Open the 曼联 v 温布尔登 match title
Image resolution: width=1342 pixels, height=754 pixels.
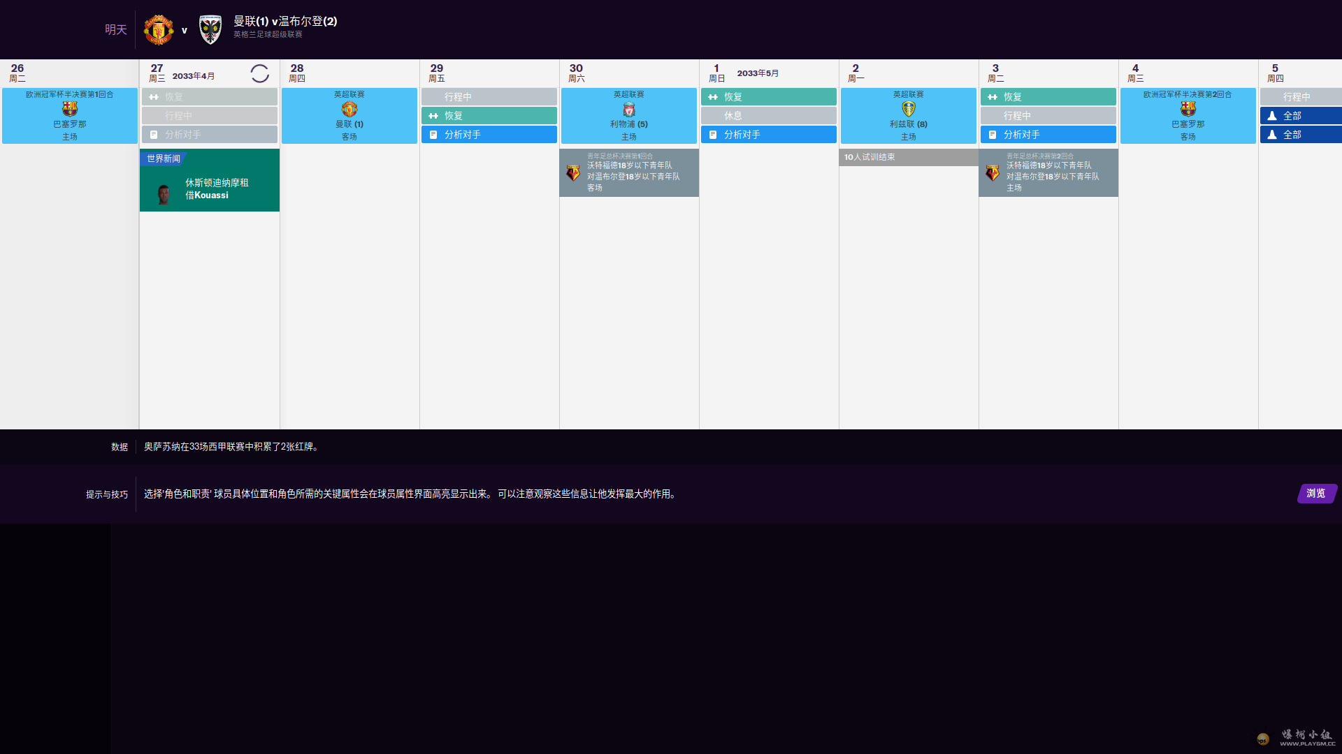tap(285, 22)
